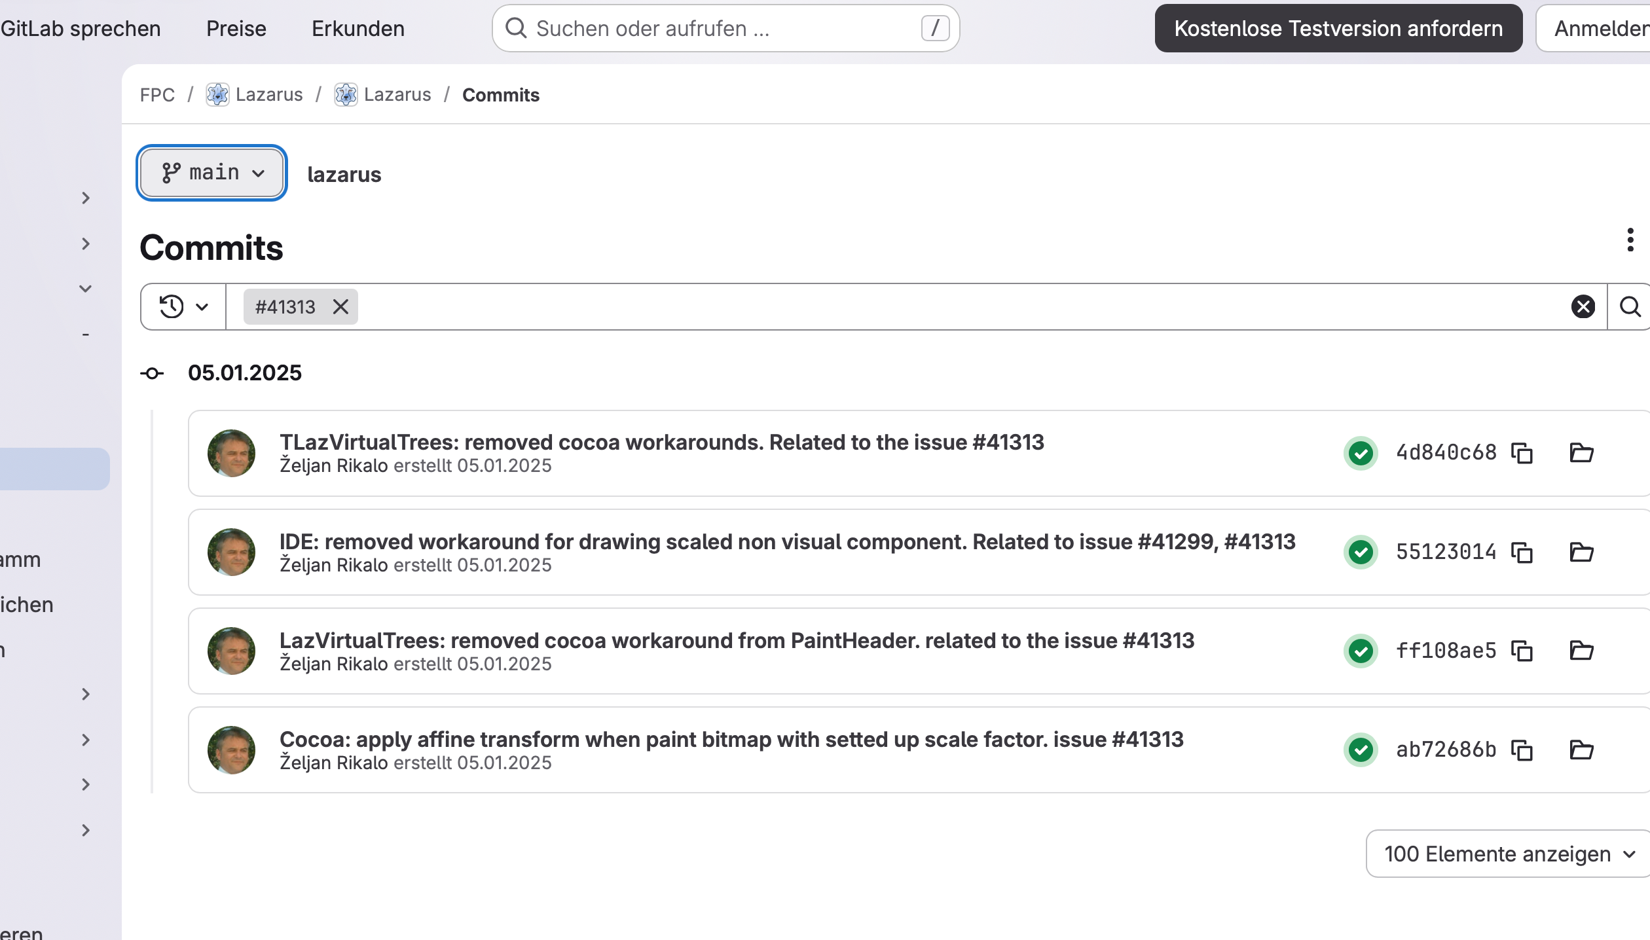Open the GitLab sprechen menu item
This screenshot has width=1650, height=940.
[81, 29]
